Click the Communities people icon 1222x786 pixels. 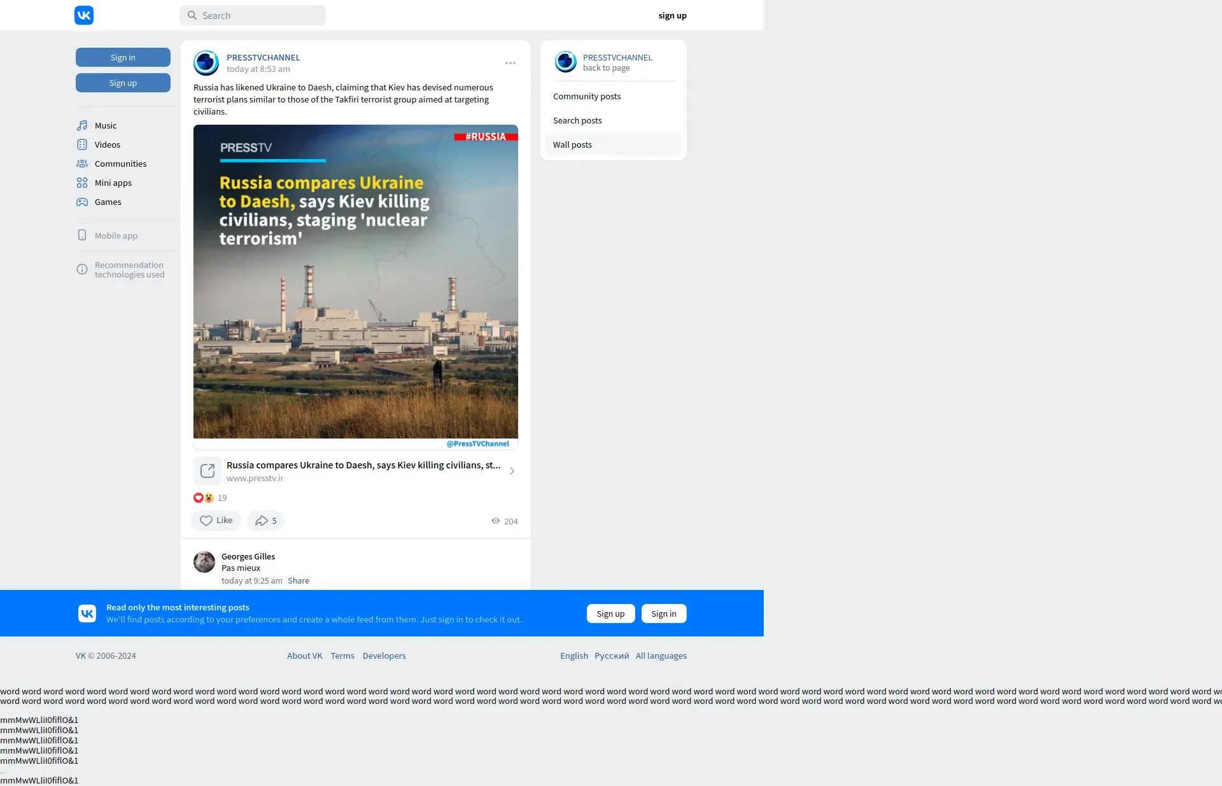coord(82,164)
